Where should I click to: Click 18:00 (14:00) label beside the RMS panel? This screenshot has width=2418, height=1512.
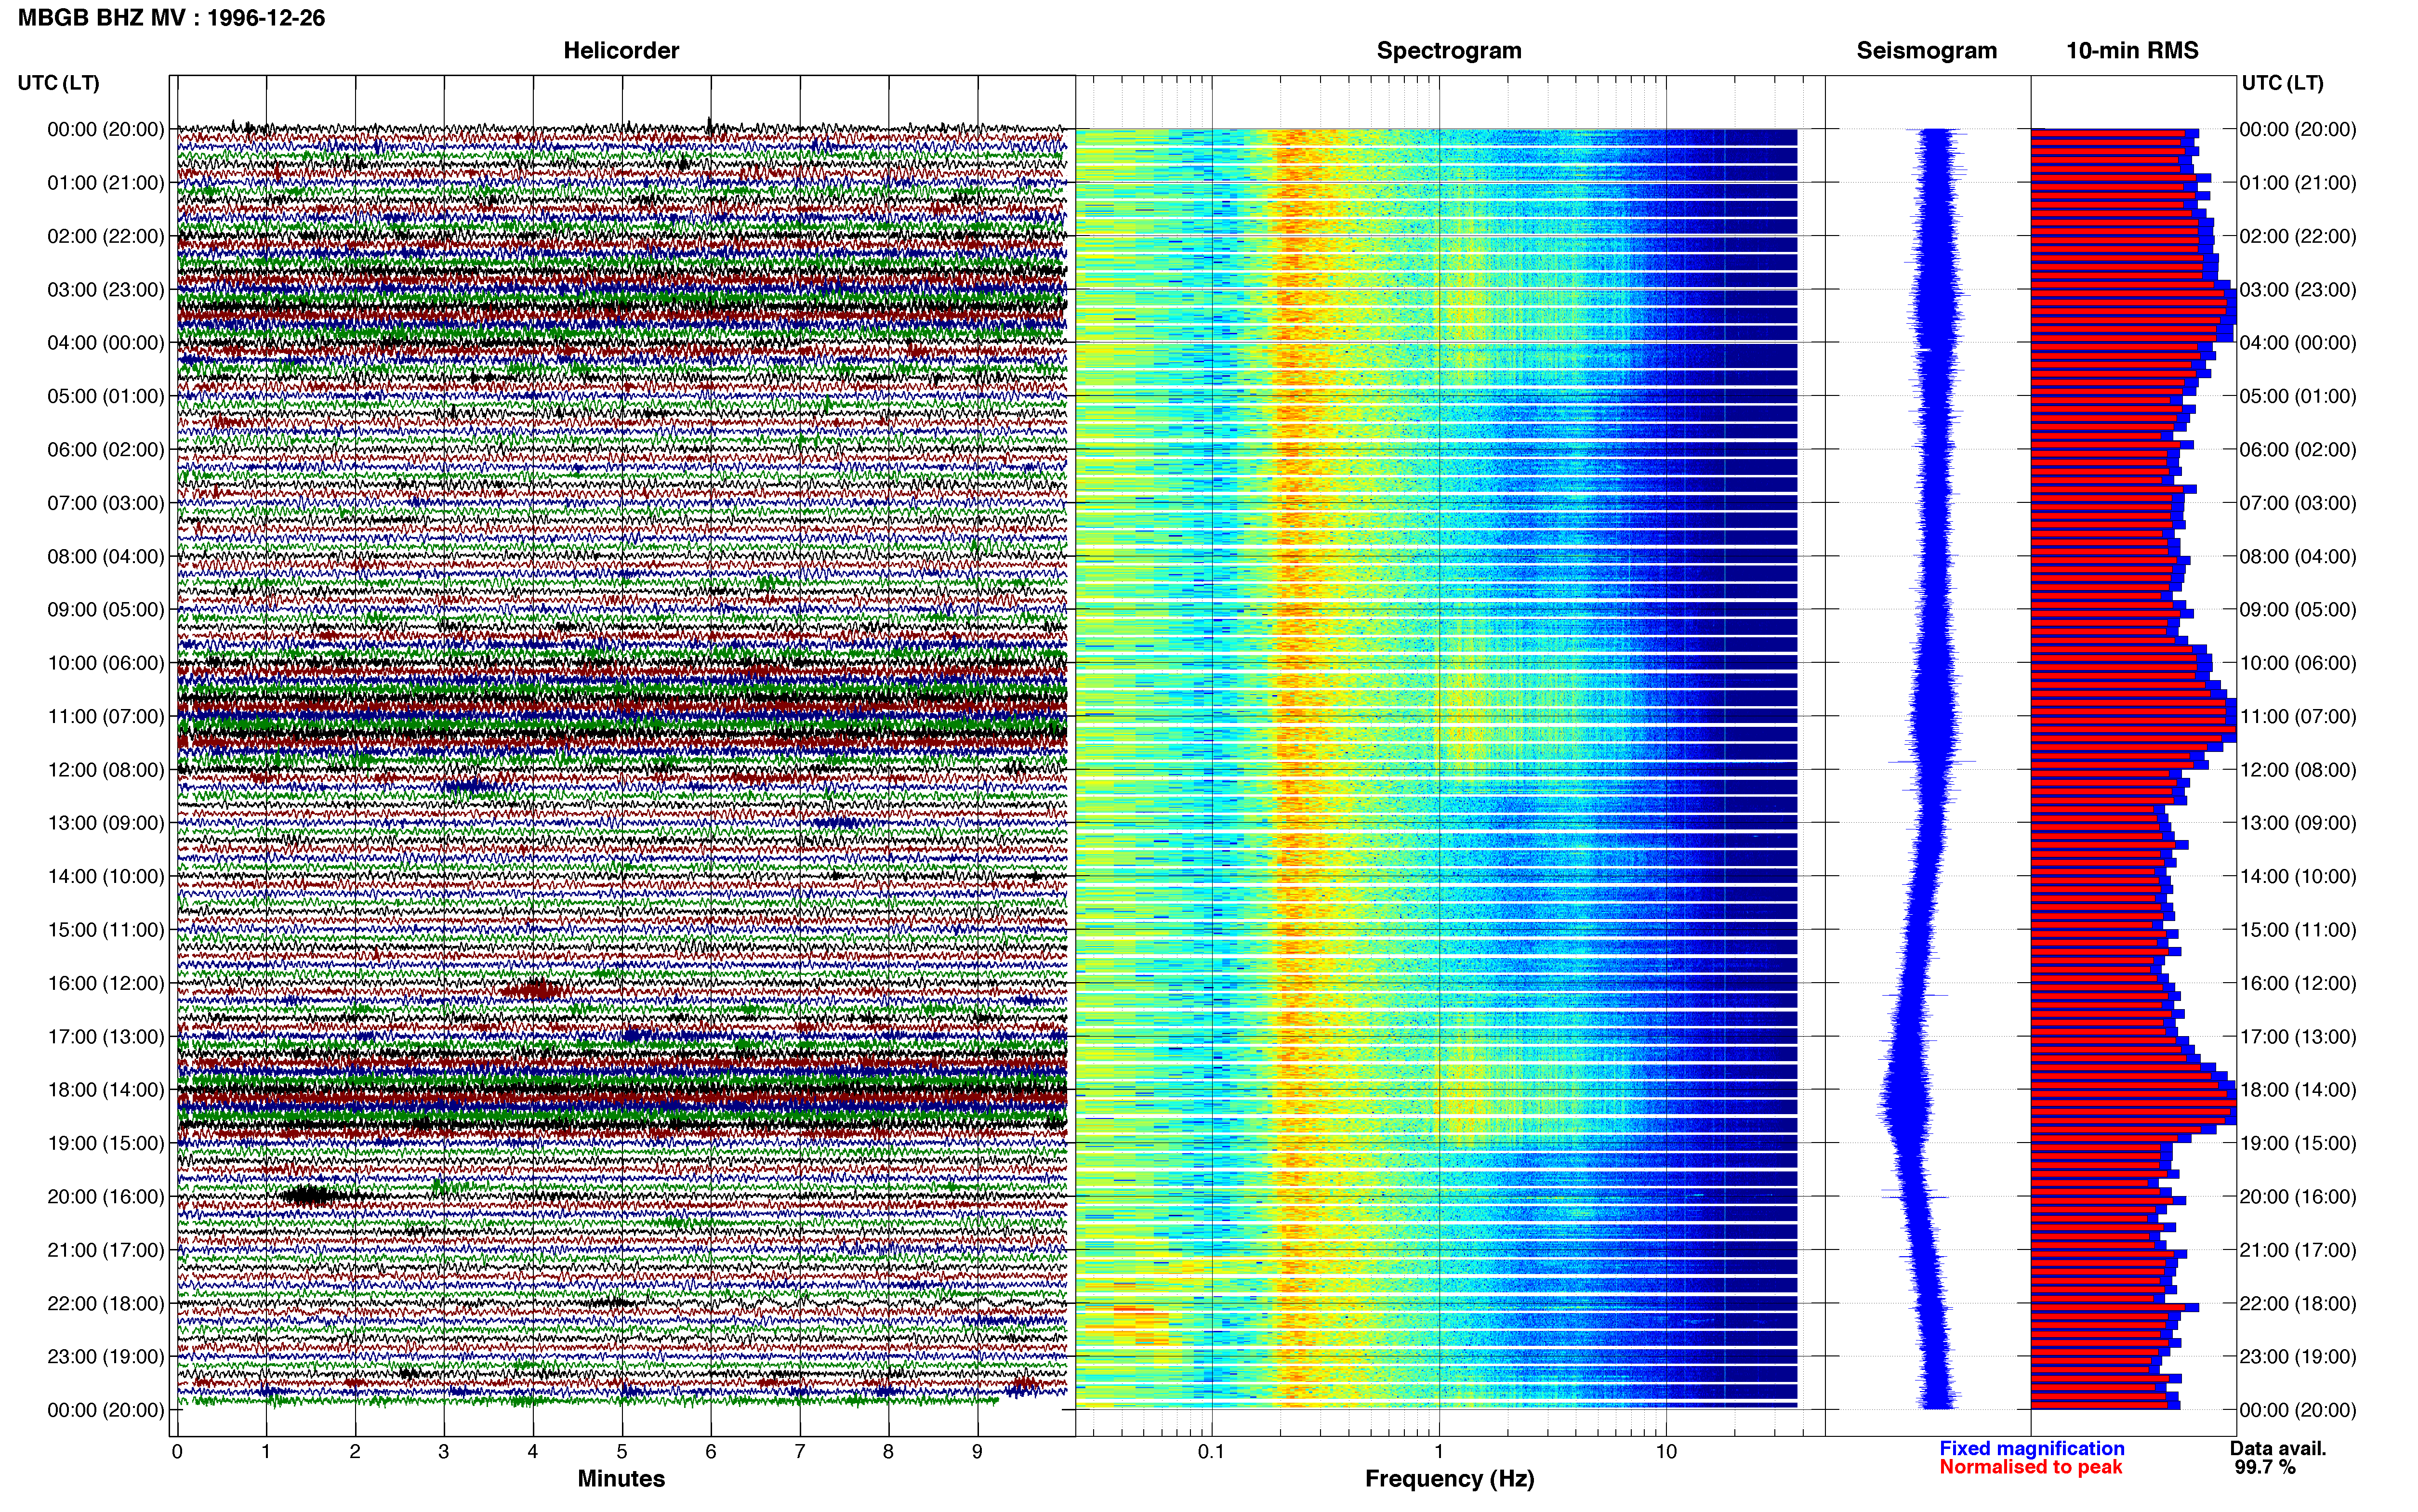[x=2298, y=1090]
